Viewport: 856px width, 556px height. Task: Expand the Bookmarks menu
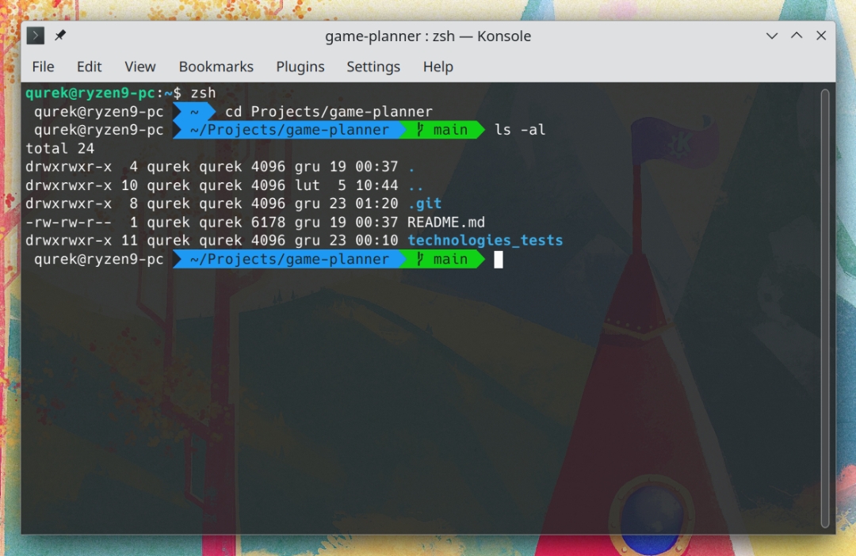216,67
